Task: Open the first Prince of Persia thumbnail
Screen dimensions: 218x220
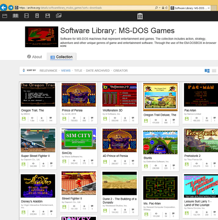Action: [79, 95]
